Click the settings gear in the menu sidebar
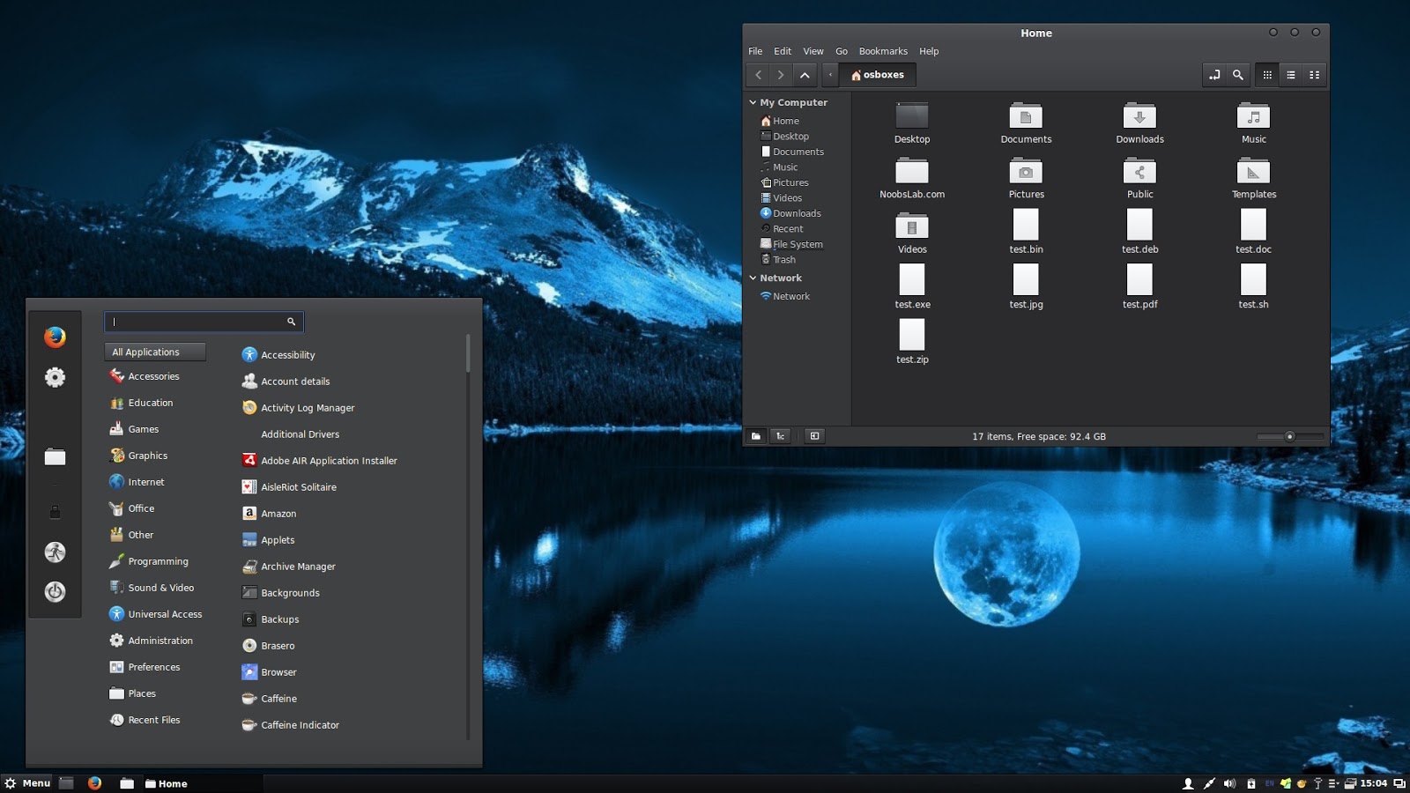The image size is (1410, 793). click(x=55, y=377)
